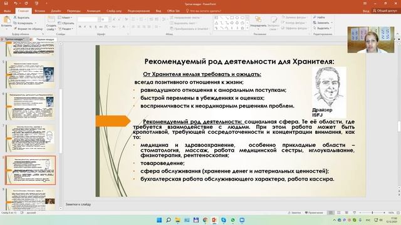
Task: Open the Вид ribbon tab
Action: 159,11
